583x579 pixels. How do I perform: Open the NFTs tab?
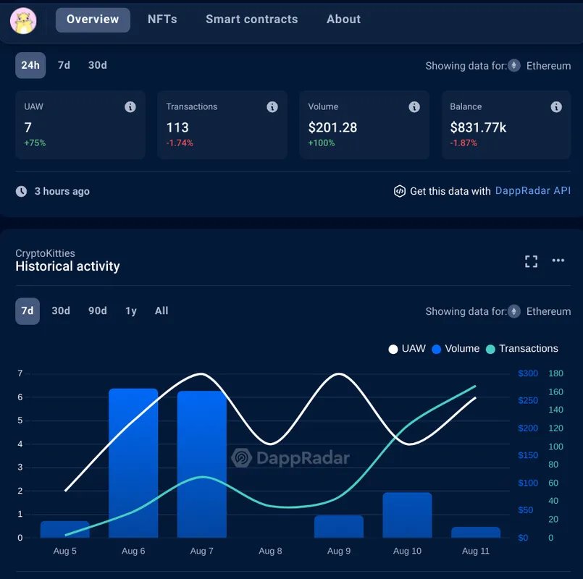coord(162,20)
